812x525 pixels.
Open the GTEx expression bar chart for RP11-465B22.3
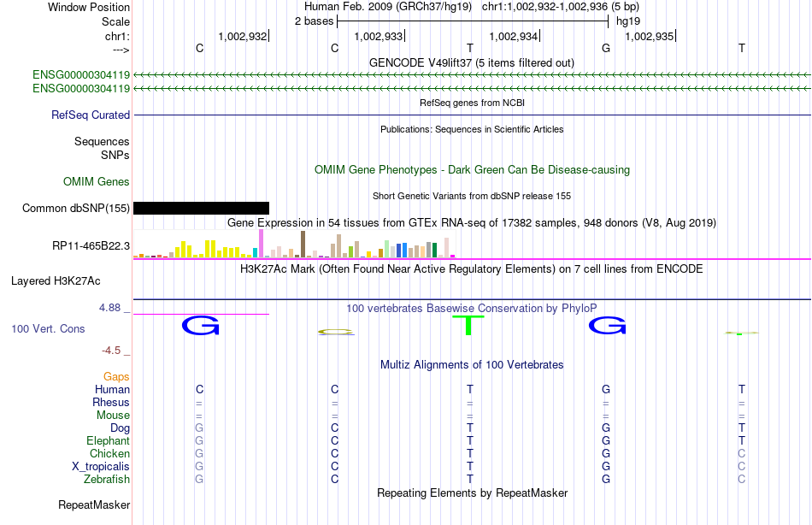[294, 244]
